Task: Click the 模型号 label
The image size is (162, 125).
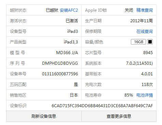Action: click(17, 53)
